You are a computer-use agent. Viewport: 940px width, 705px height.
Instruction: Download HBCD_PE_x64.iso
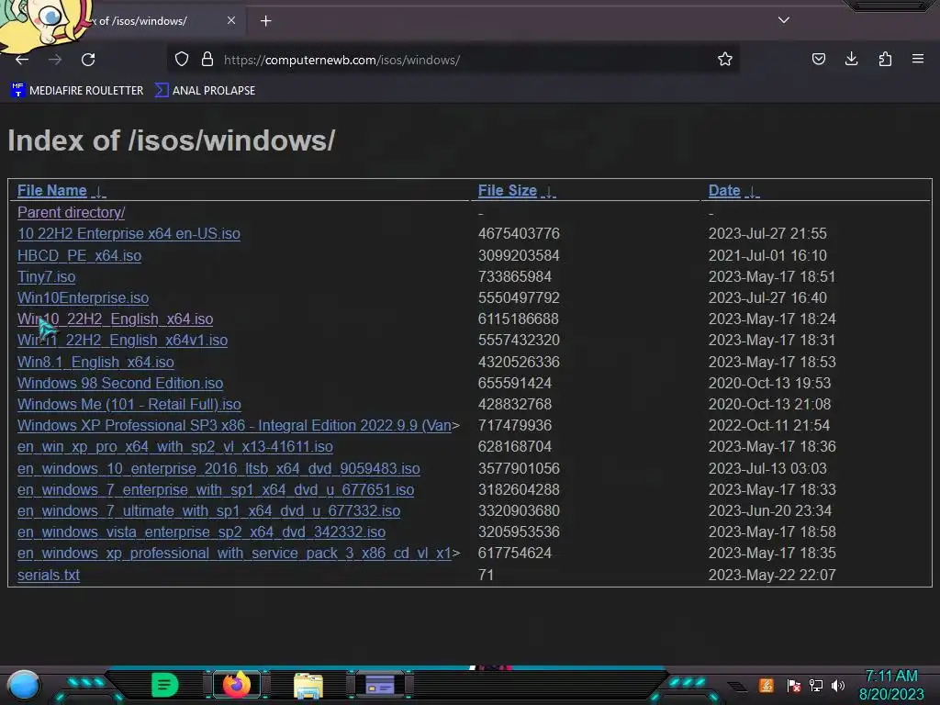click(x=79, y=255)
